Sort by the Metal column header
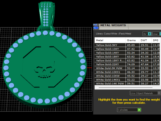 point(110,40)
